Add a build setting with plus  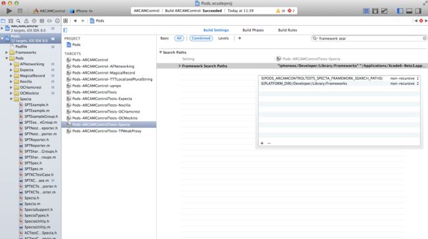[240, 38]
